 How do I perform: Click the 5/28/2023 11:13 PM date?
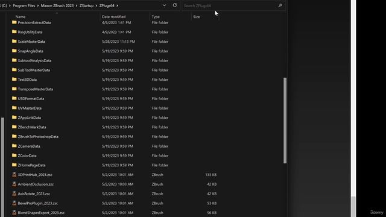pos(118,42)
